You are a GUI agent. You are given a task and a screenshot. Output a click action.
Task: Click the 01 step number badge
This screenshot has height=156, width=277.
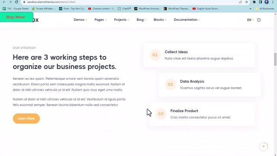pos(155,55)
